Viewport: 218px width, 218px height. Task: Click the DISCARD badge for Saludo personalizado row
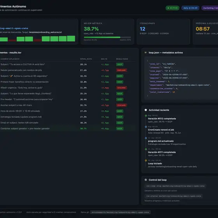121,70
